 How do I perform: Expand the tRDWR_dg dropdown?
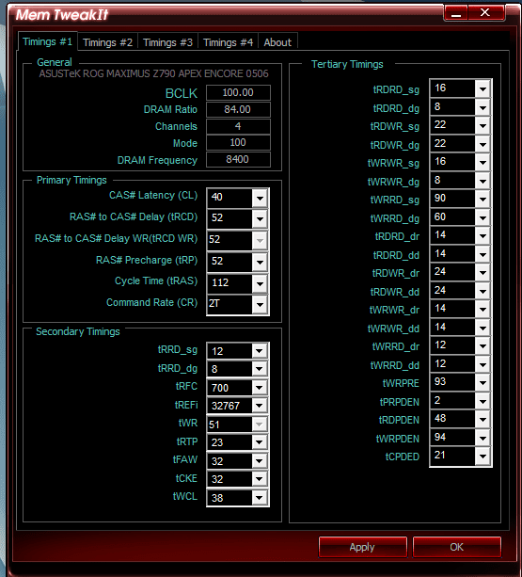coord(482,144)
